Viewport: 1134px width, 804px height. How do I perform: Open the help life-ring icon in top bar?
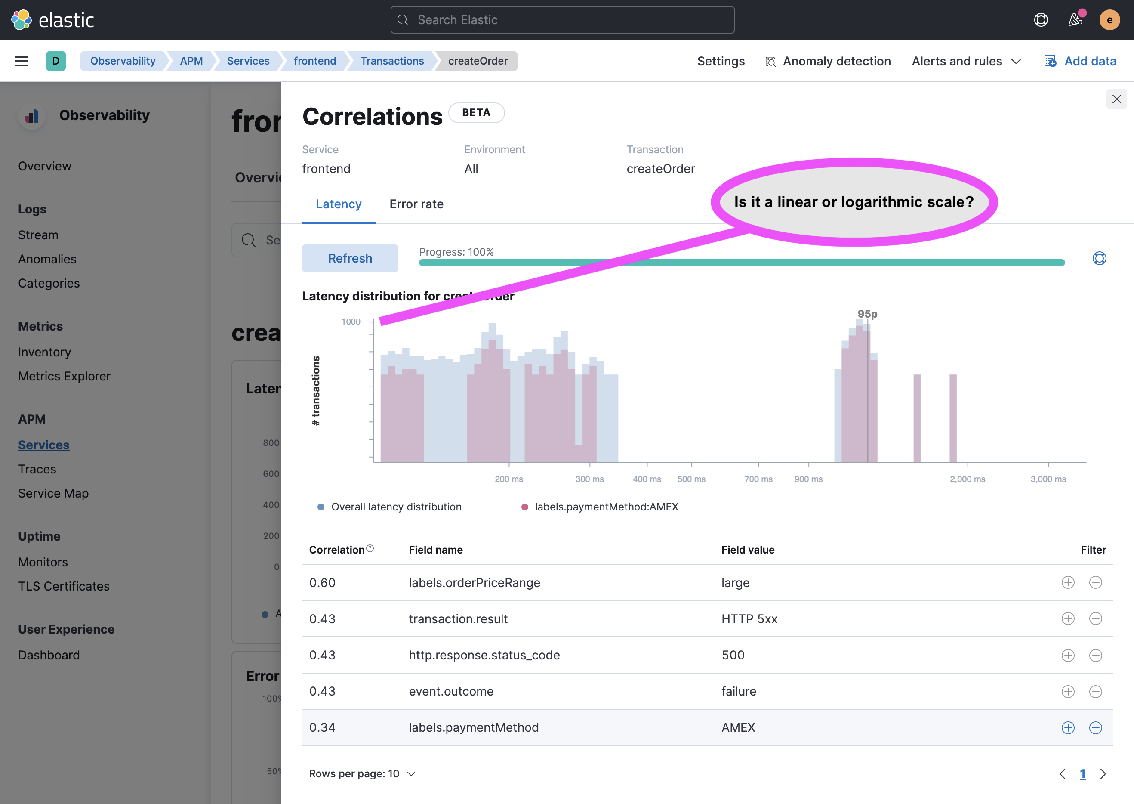pyautogui.click(x=1041, y=20)
